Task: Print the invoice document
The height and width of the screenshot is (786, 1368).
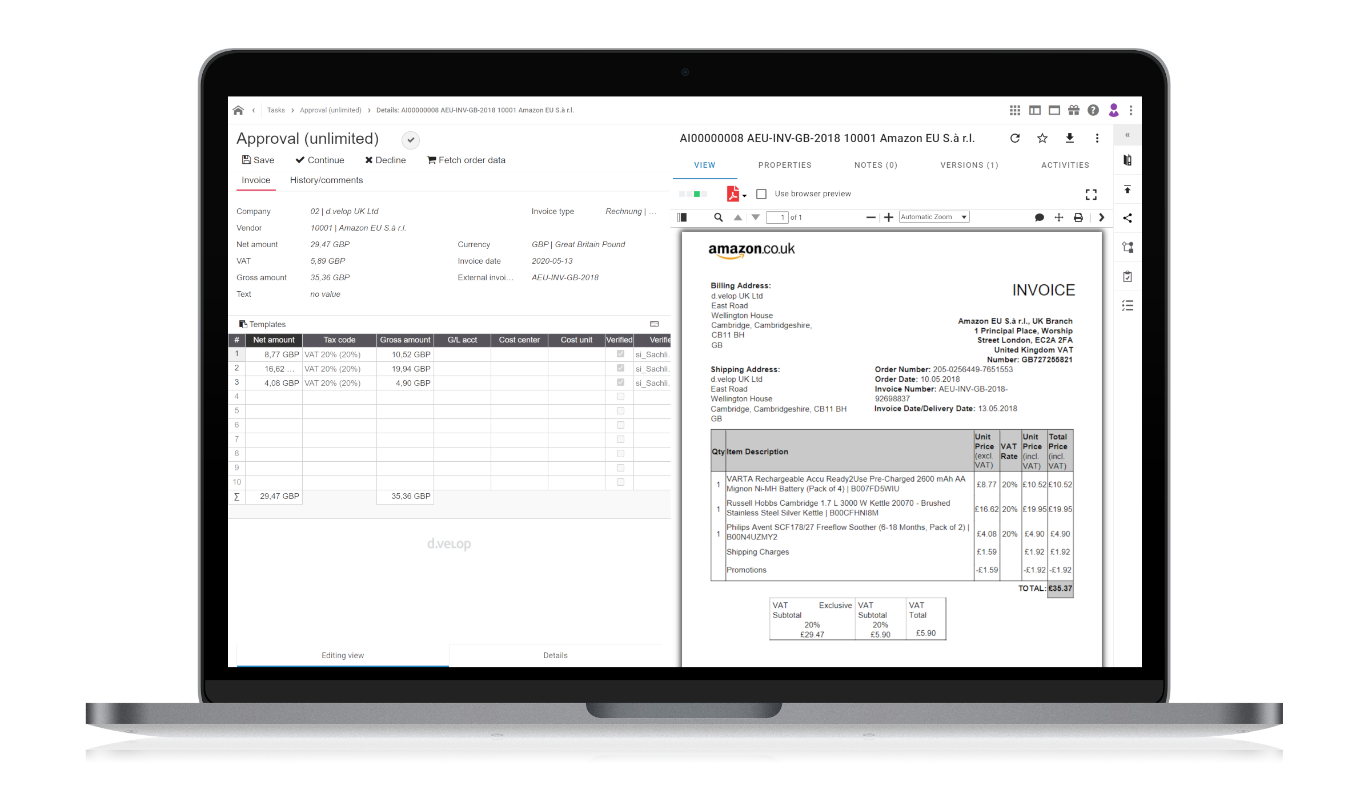Action: [1078, 217]
